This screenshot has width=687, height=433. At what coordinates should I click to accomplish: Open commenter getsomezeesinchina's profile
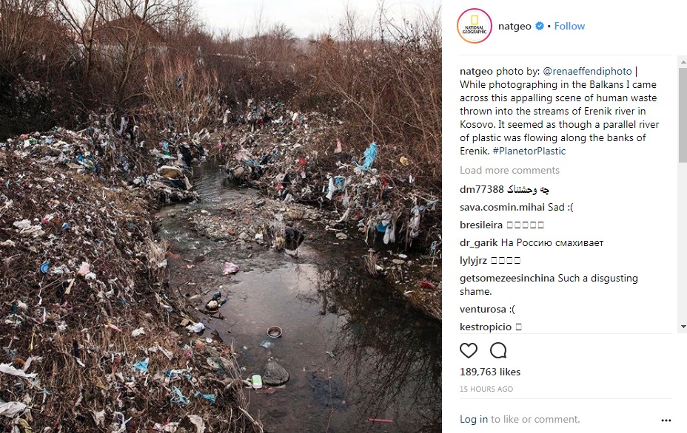point(507,278)
